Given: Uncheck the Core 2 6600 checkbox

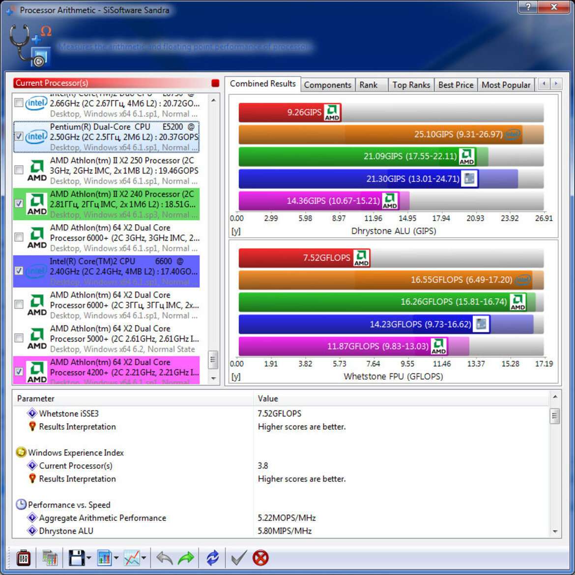Looking at the screenshot, I should click(19, 271).
